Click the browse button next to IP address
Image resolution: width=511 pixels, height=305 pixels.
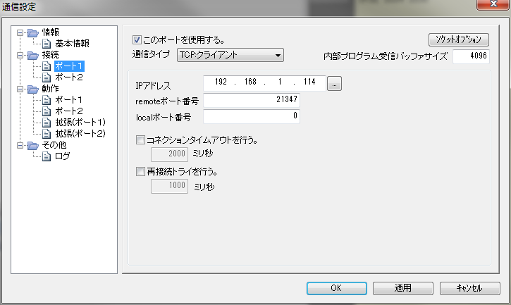click(x=334, y=84)
